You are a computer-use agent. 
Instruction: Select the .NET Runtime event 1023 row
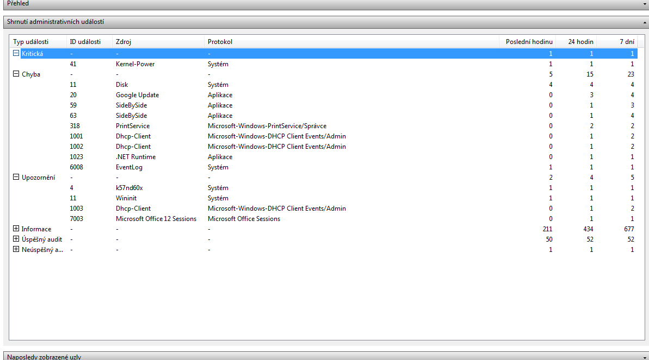pos(135,157)
